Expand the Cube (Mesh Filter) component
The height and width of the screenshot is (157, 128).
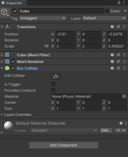[2, 55]
